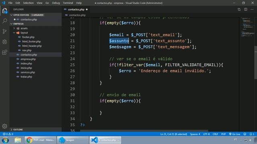Click the 1 UNSAVED badge
This screenshot has height=144, width=257.
(37, 15)
